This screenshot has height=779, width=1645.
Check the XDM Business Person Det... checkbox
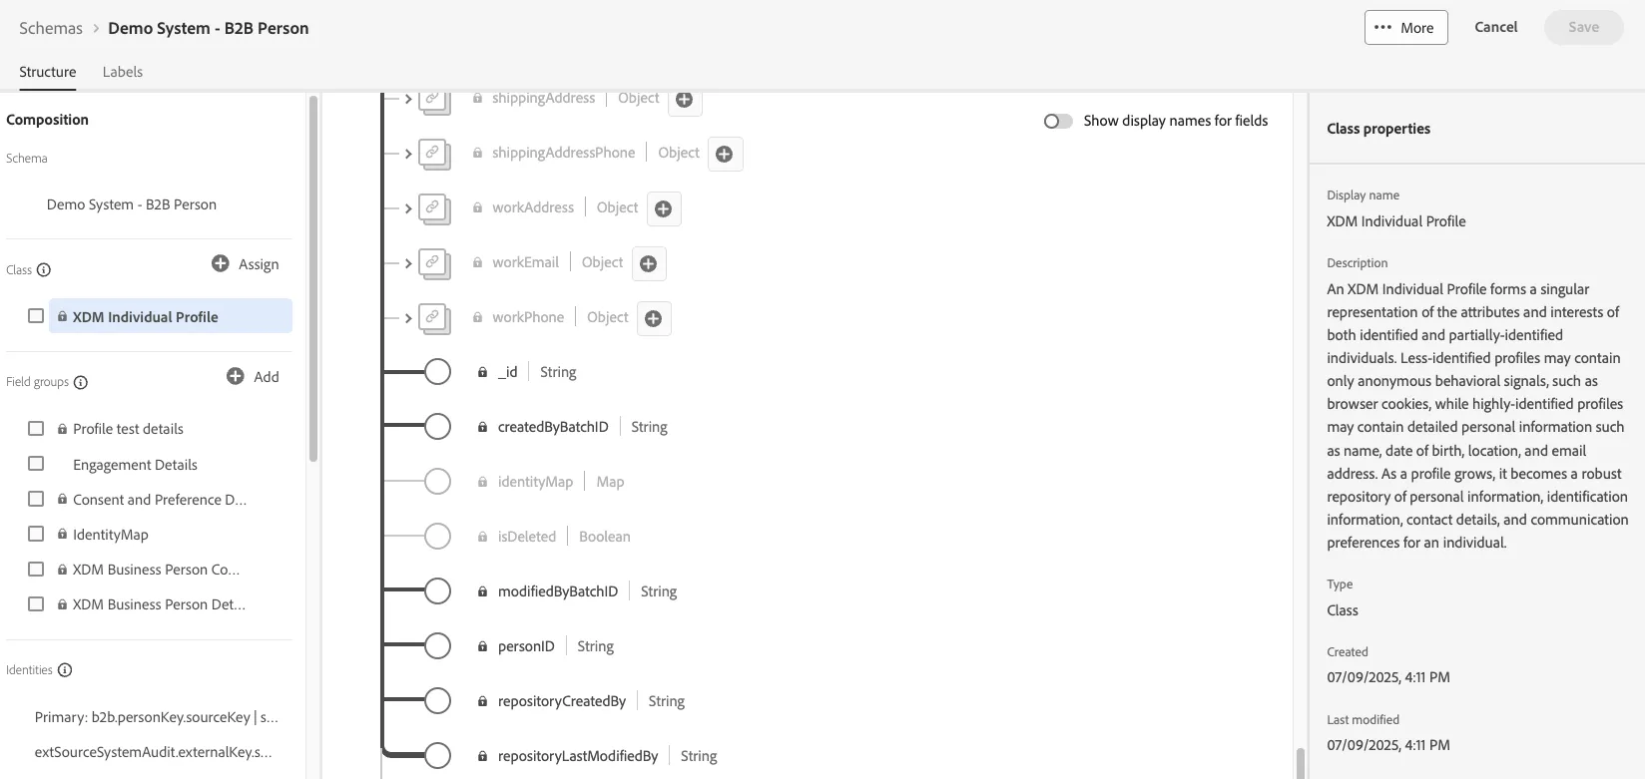point(36,603)
